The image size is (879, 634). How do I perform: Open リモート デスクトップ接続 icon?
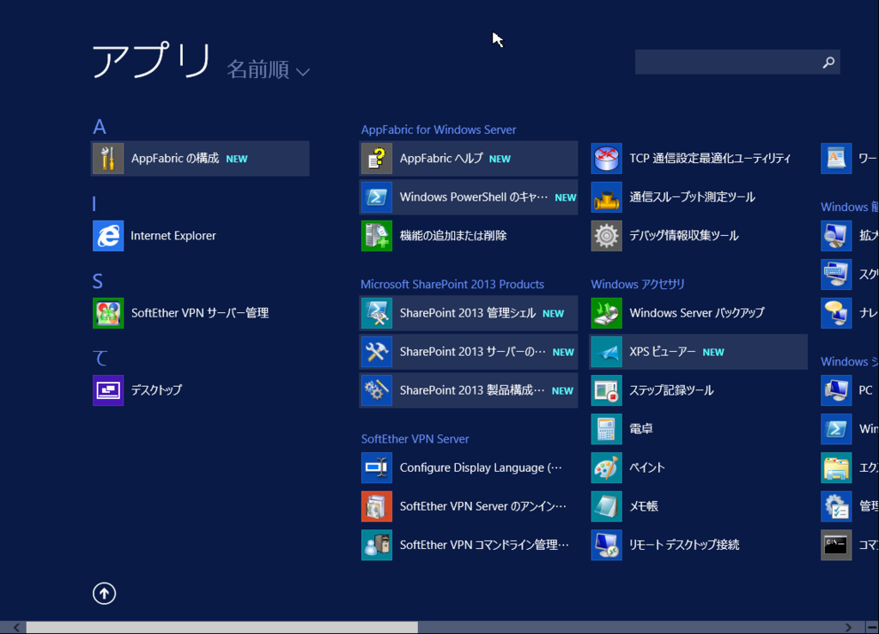(607, 545)
